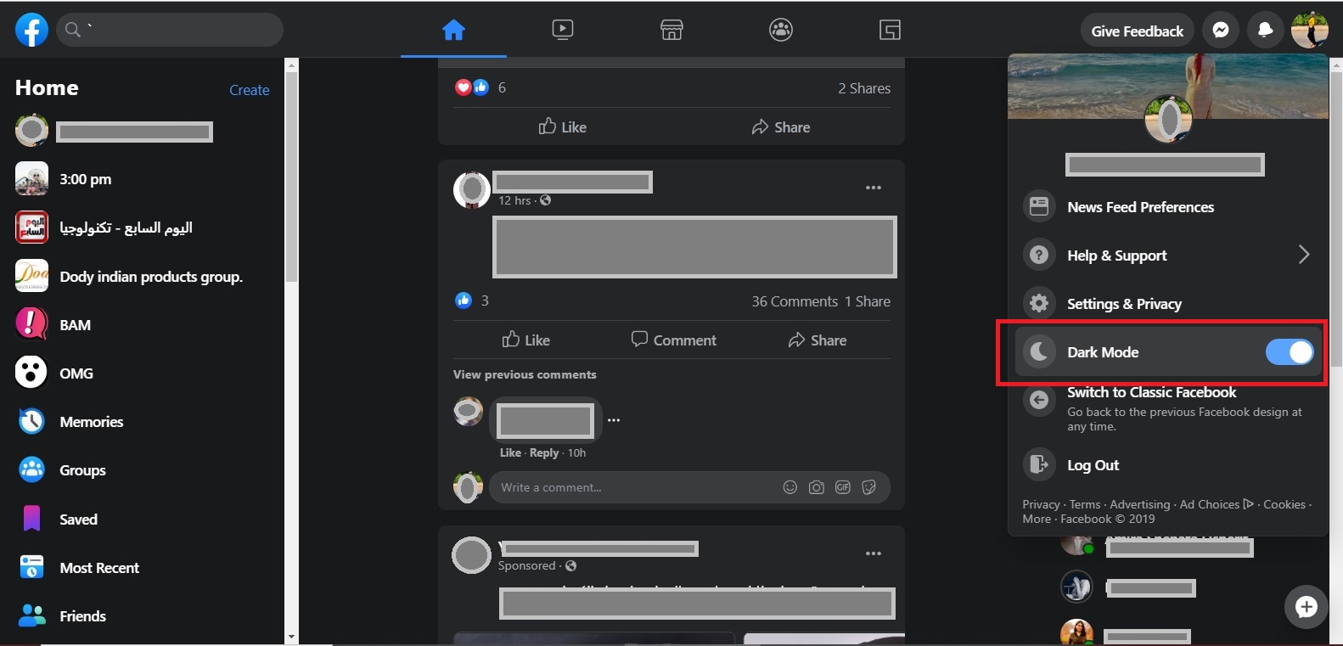Click the reactions icons beside 6
Image resolution: width=1343 pixels, height=646 pixels.
coord(472,87)
